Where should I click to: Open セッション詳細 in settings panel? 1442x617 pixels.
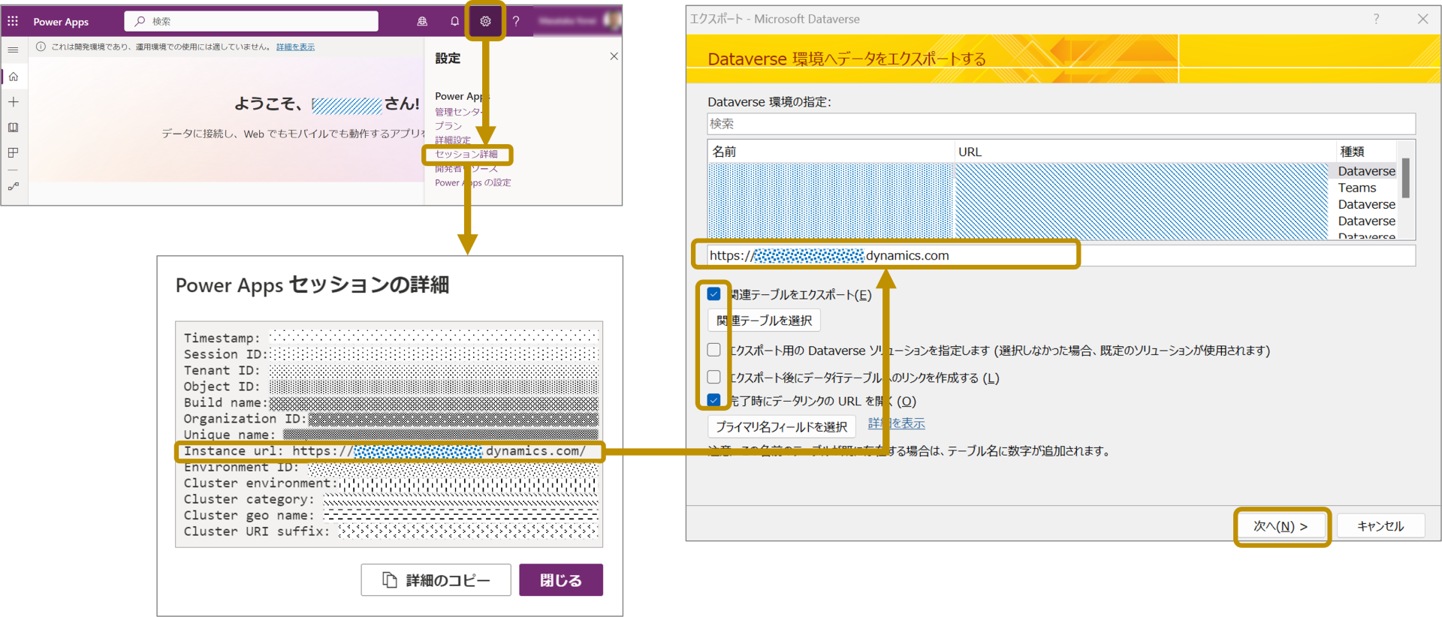point(466,155)
